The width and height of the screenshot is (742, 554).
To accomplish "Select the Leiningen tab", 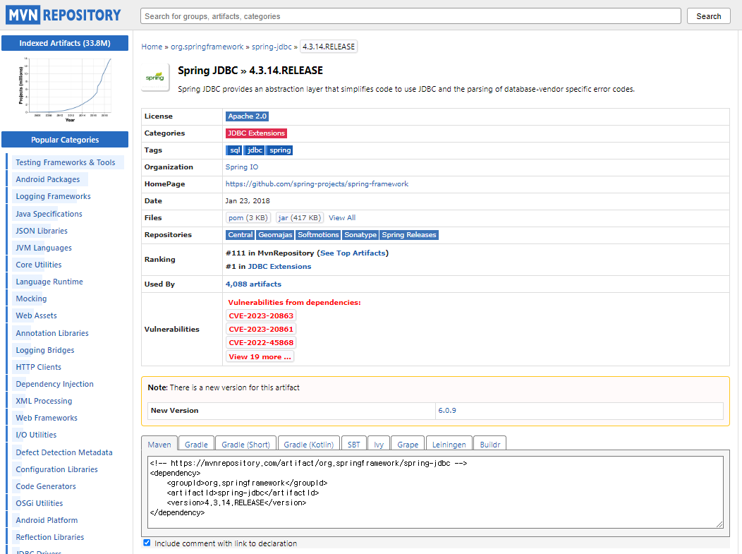I will pyautogui.click(x=449, y=444).
